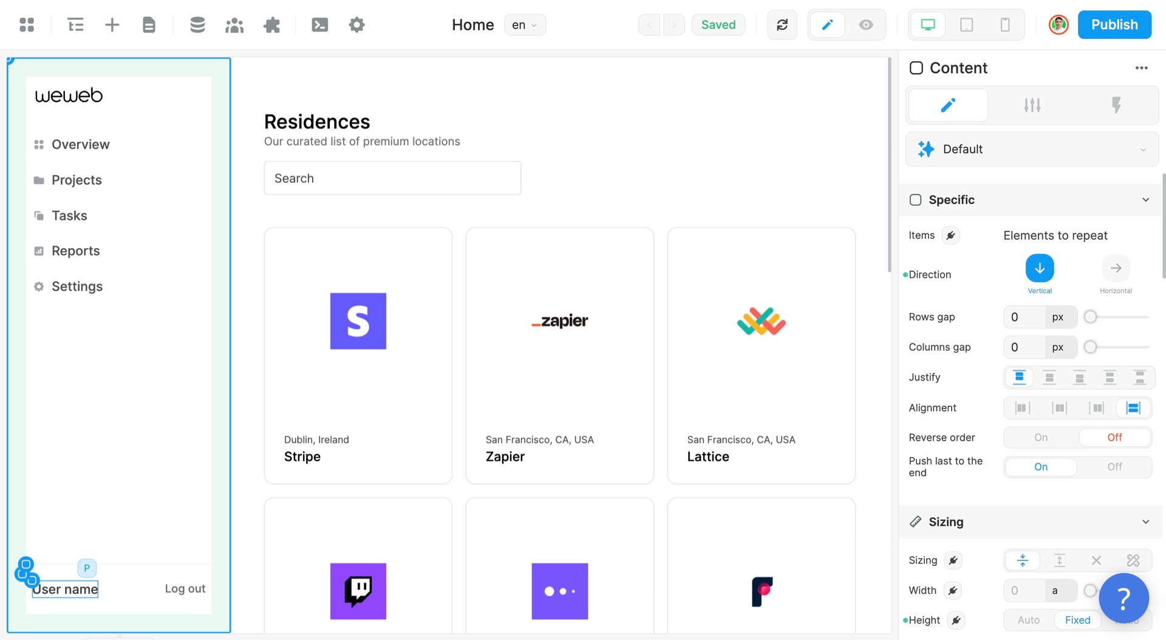The image size is (1166, 640).
Task: Turn Reverse order On
Action: point(1041,438)
